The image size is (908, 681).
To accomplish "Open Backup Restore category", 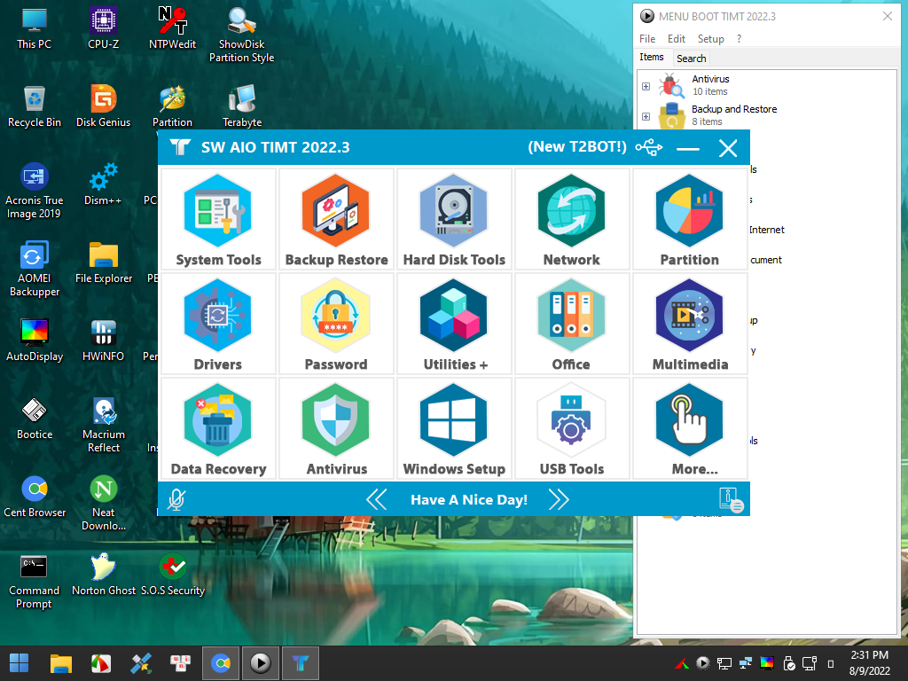I will 336,219.
